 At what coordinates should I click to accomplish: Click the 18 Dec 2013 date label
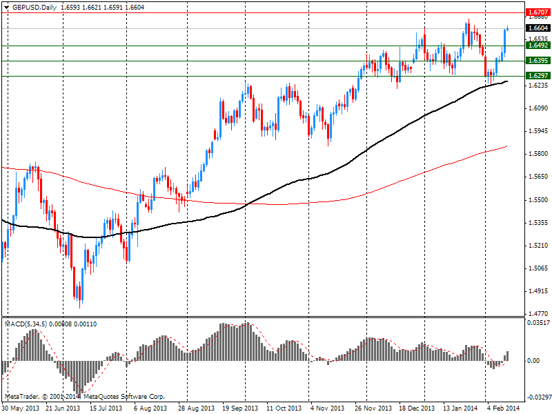tap(416, 408)
